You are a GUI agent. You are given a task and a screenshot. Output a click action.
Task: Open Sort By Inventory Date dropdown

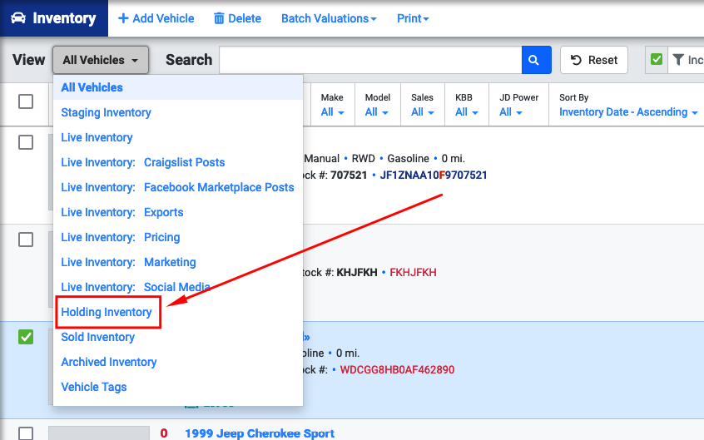click(628, 112)
